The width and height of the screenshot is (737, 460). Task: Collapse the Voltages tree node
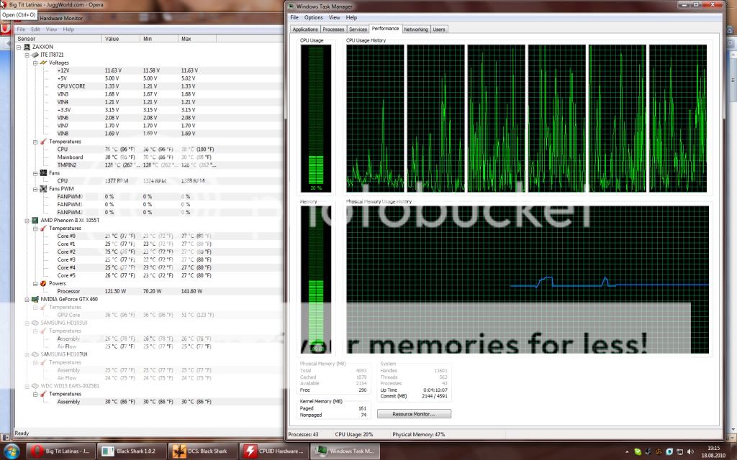tap(35, 63)
